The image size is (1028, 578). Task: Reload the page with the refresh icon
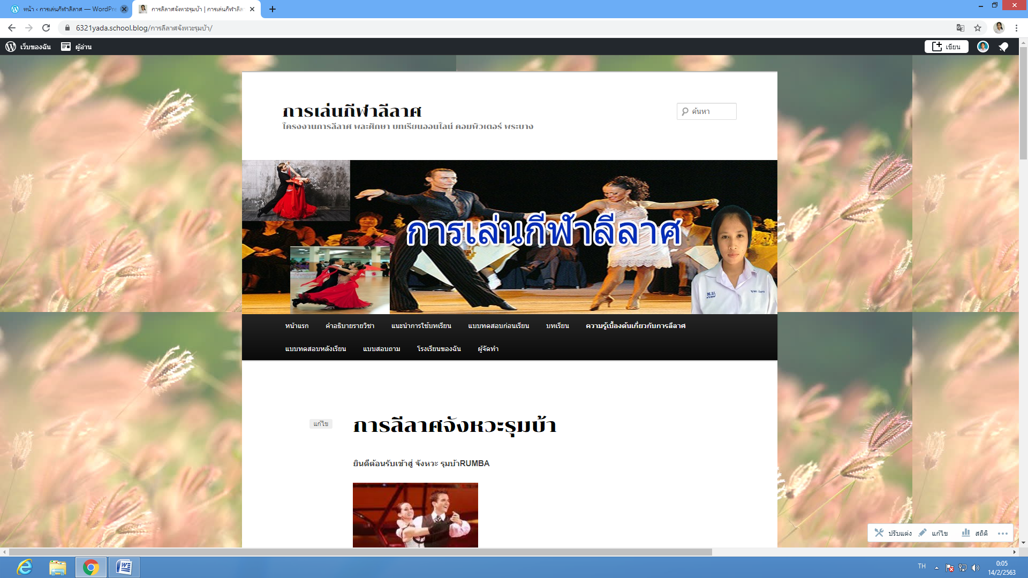tap(46, 28)
